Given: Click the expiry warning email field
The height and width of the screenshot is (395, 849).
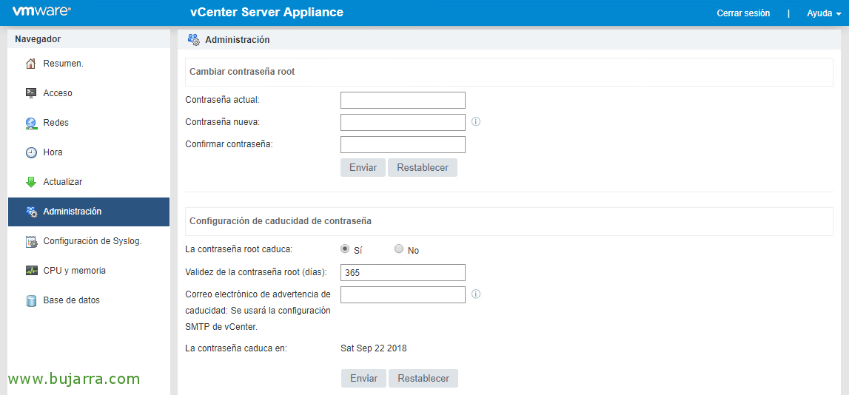Looking at the screenshot, I should point(403,295).
